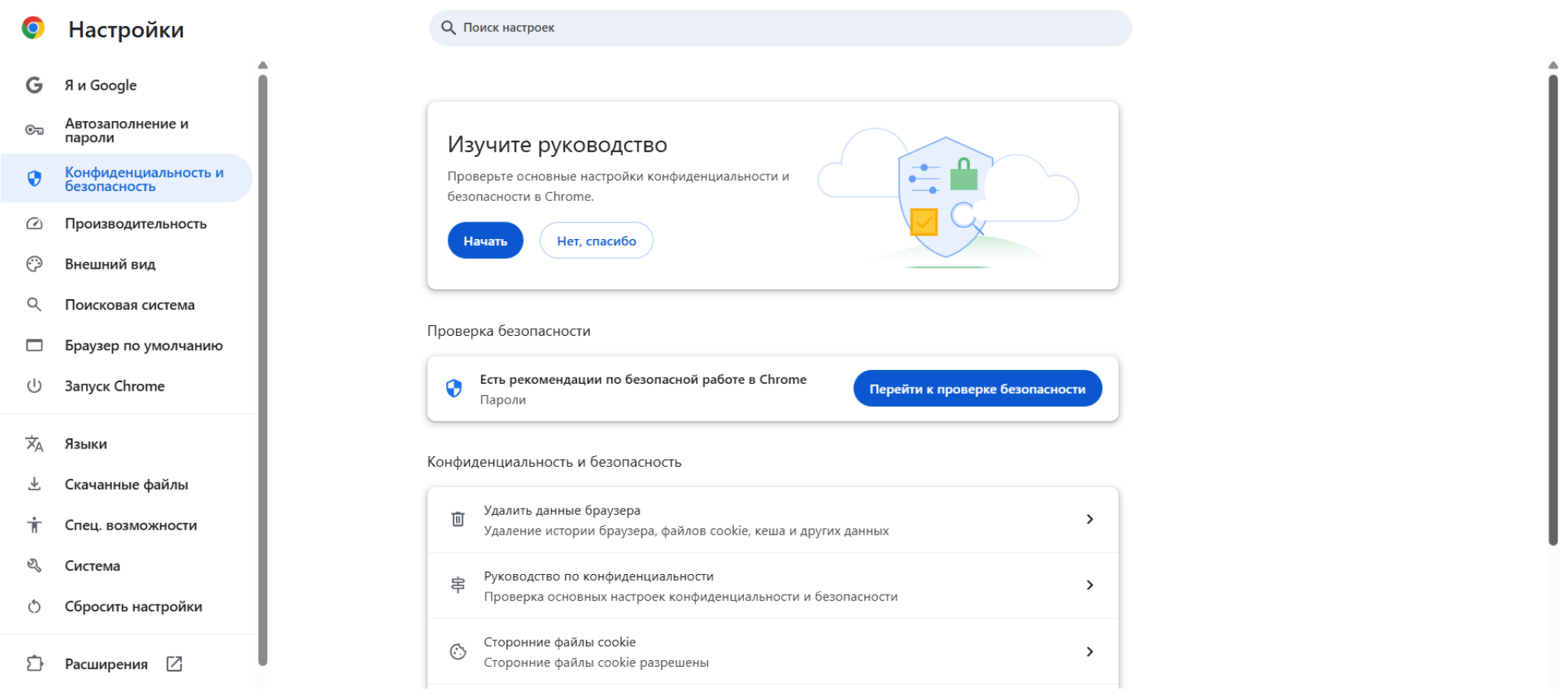Screen dimensions: 1560x689
Task: Dismiss guide with Нет, спасибо button
Action: [596, 241]
